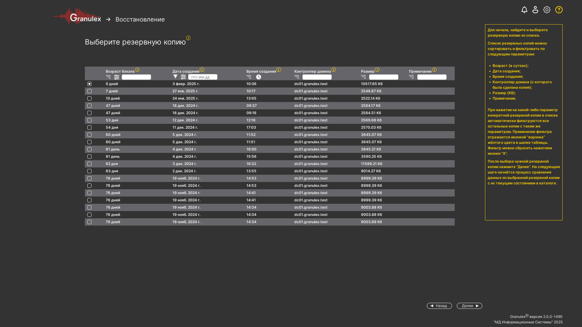Click the 'Примечание' column header
The width and height of the screenshot is (582, 327).
pyautogui.click(x=420, y=71)
